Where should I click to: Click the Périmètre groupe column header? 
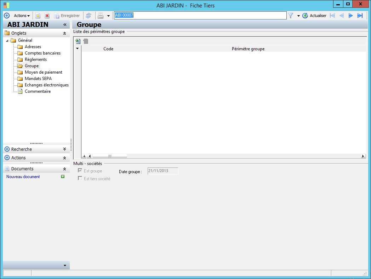point(248,49)
